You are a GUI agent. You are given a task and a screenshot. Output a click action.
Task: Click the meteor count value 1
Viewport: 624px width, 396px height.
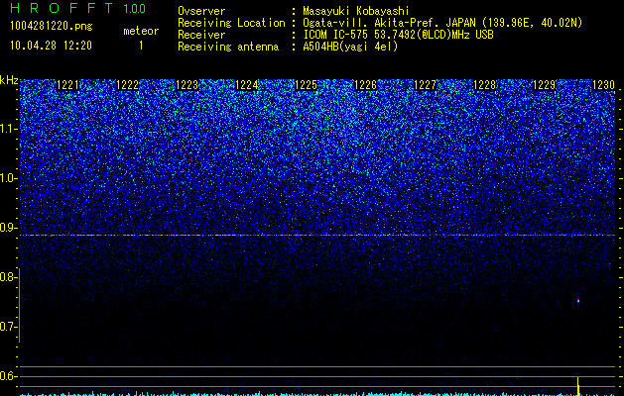(x=141, y=46)
